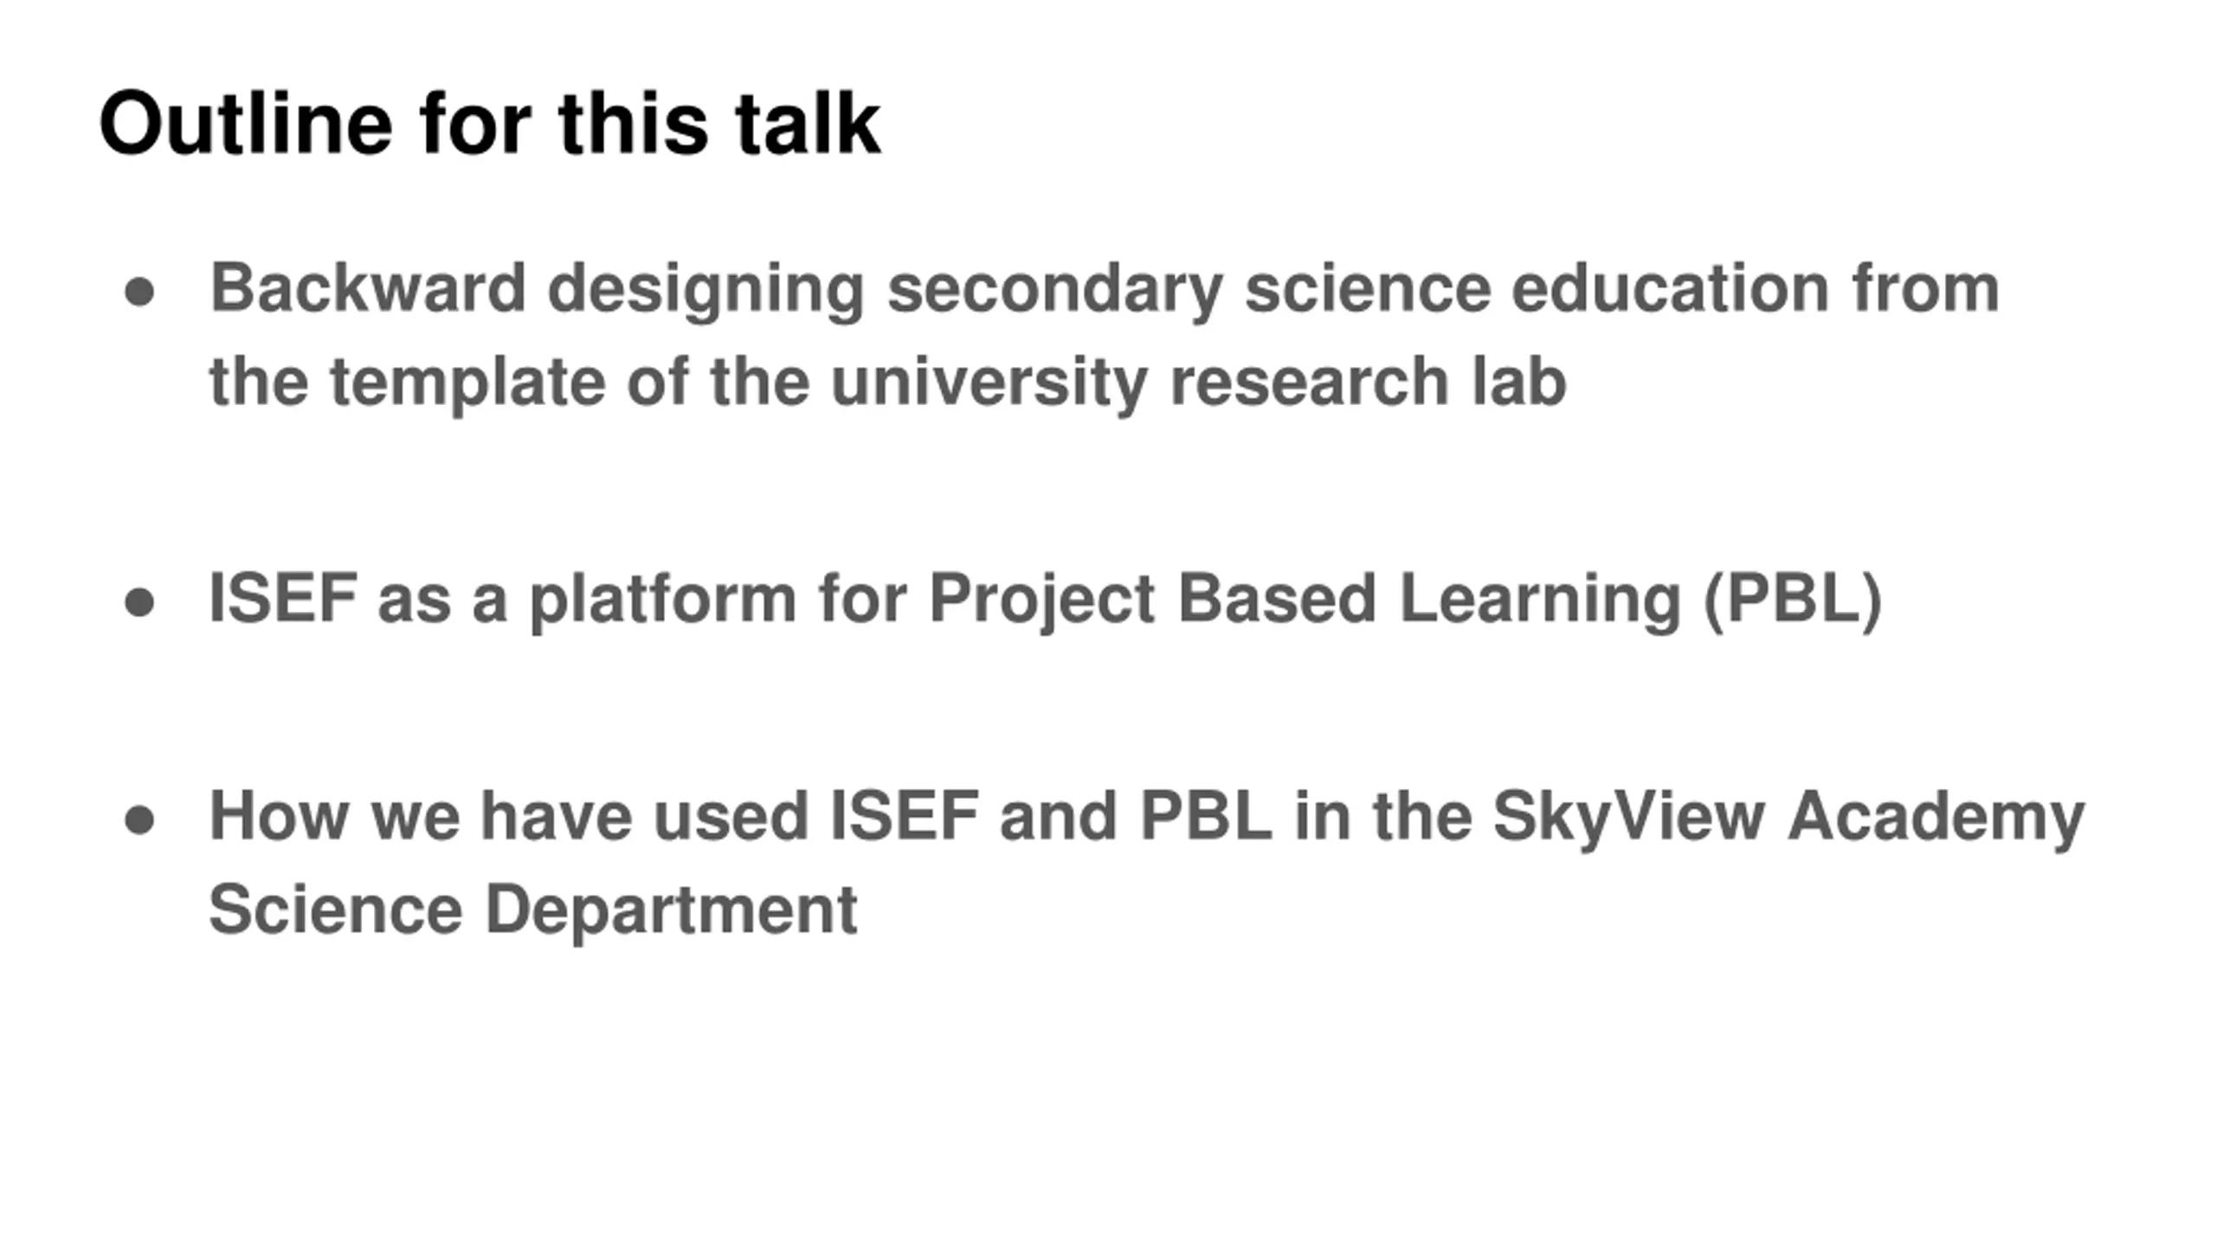
Task: Click the ISEF Project Based Learning bullet text
Action: pos(1046,600)
